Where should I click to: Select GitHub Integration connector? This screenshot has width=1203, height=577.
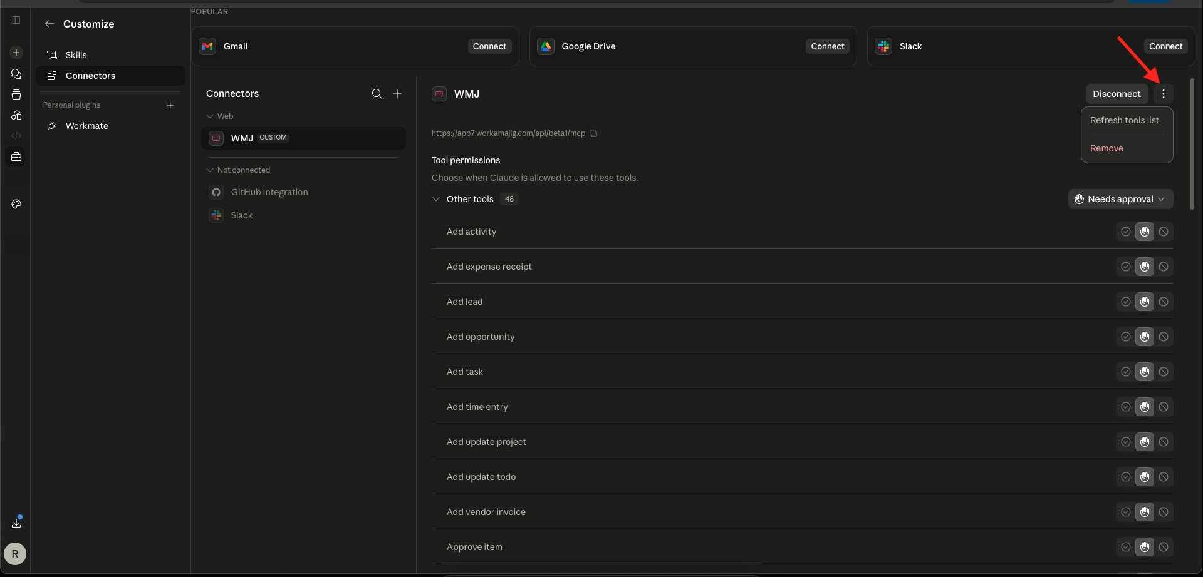coord(303,192)
